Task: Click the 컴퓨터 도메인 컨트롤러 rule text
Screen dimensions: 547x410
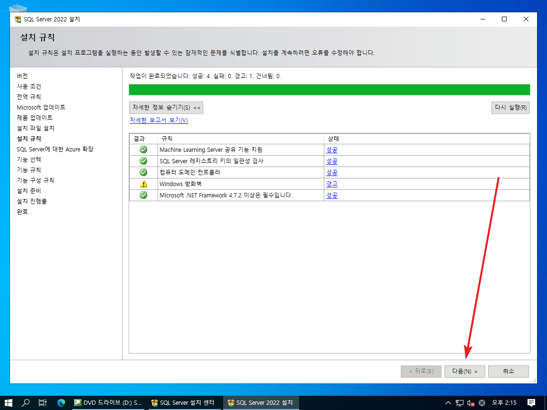Action: (x=190, y=172)
